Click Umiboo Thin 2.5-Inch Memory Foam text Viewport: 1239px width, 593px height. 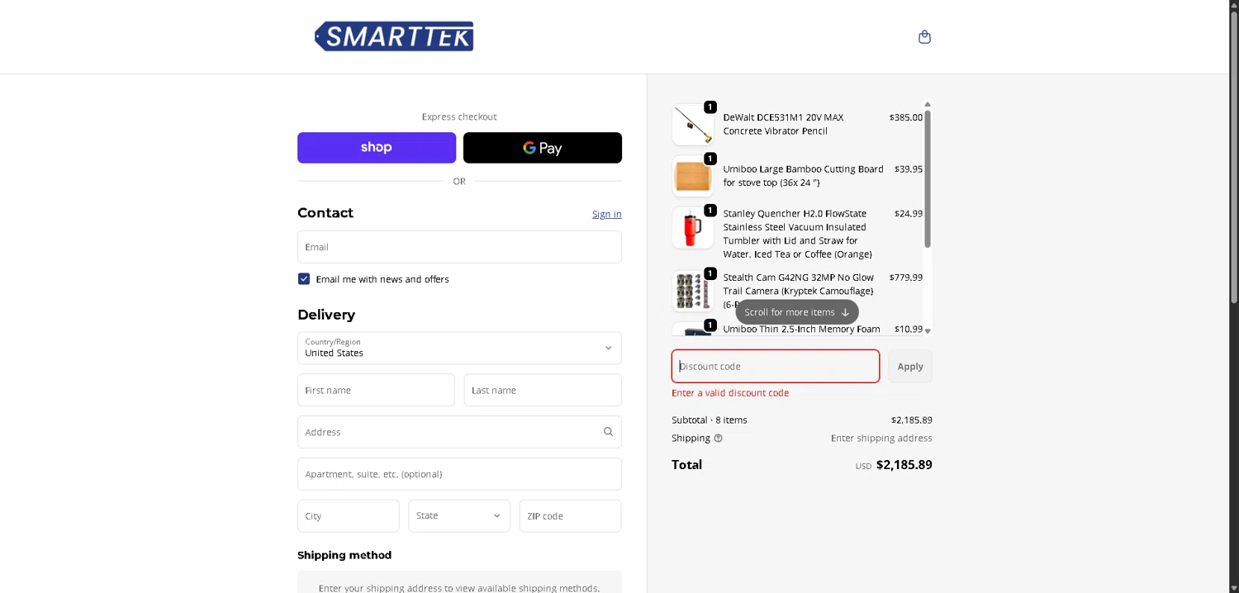(x=802, y=329)
